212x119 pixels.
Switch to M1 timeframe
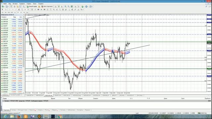(x=2, y=13)
